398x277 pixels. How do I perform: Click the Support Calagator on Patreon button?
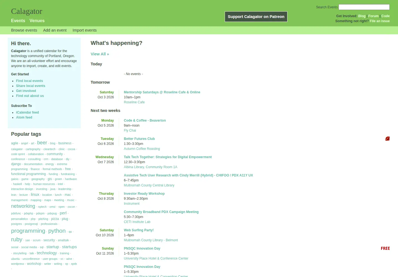tap(256, 17)
